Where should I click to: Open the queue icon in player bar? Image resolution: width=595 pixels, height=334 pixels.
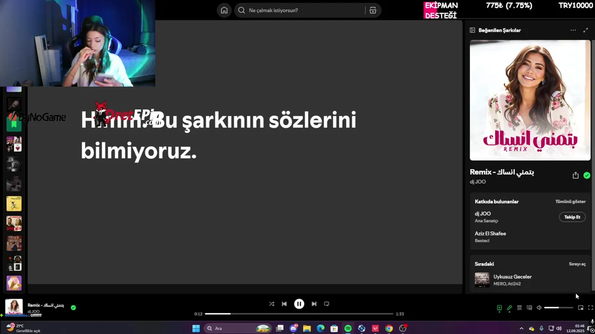pos(519,308)
